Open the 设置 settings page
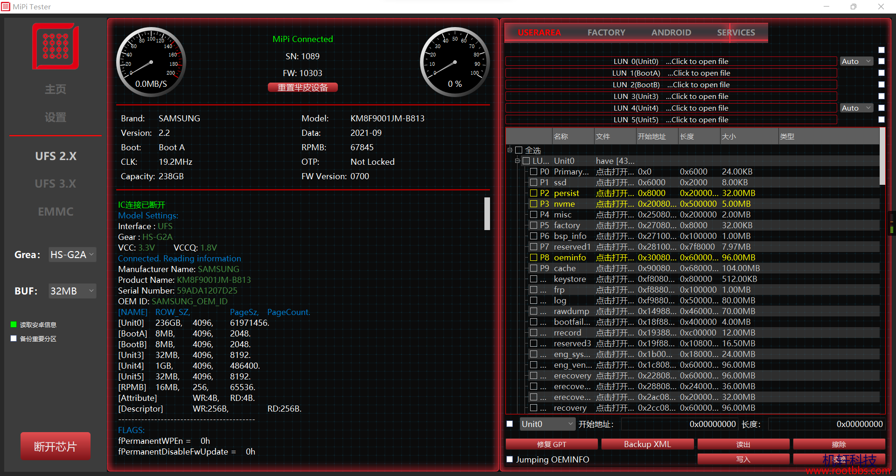Viewport: 896px width, 476px height. 56,117
